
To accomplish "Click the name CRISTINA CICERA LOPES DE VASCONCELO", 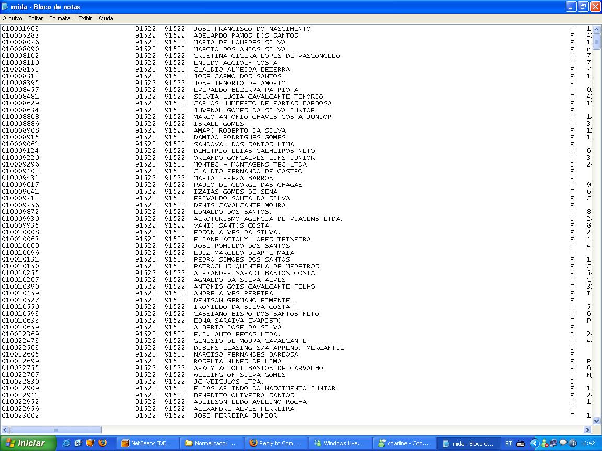I will (x=267, y=56).
